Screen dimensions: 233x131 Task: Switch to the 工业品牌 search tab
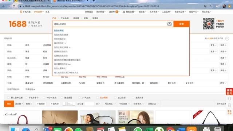click(65, 18)
